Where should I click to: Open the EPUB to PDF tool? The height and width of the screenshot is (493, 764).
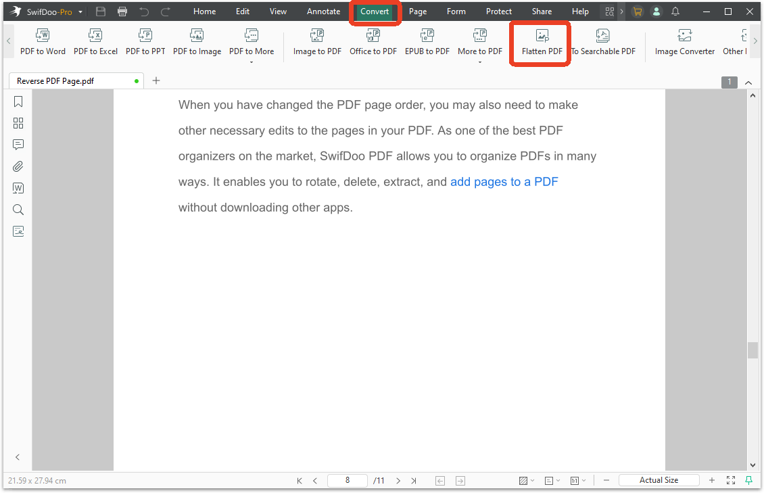tap(427, 42)
